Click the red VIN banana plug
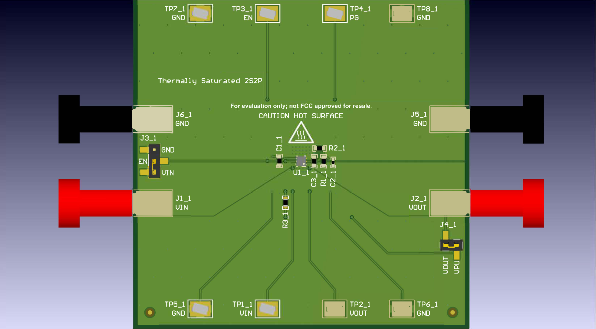 tap(91, 204)
